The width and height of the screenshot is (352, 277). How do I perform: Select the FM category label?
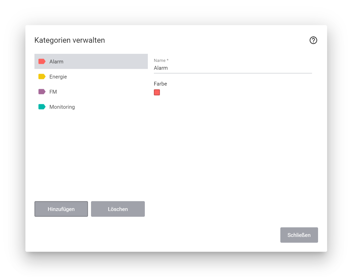pos(53,92)
